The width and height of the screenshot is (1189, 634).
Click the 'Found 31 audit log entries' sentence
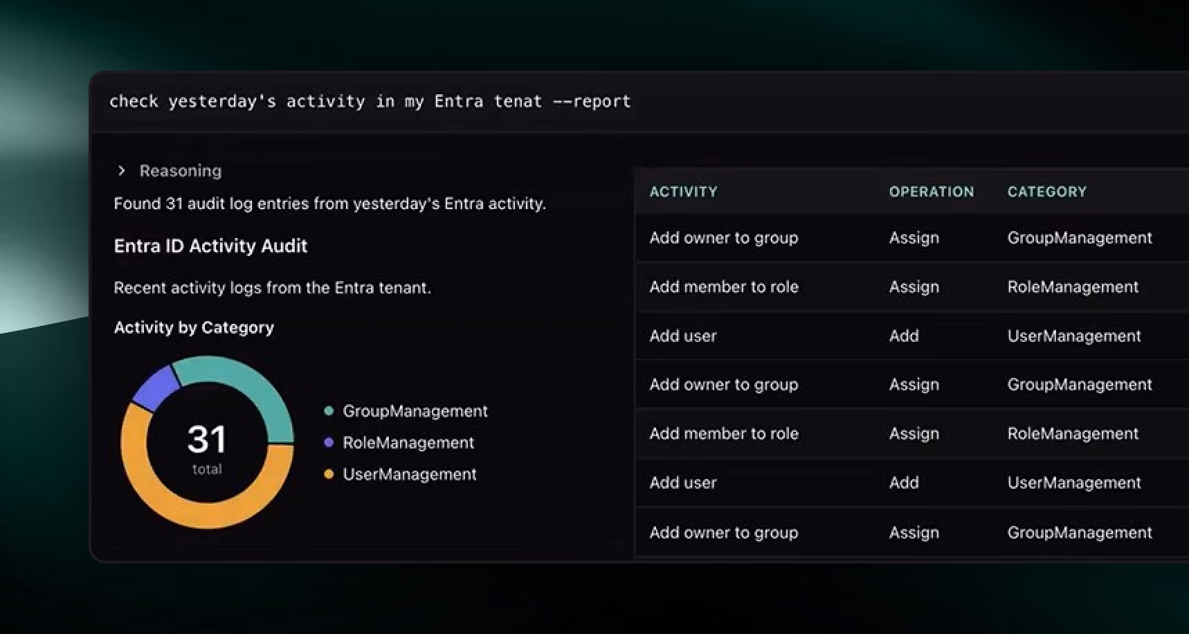[330, 203]
